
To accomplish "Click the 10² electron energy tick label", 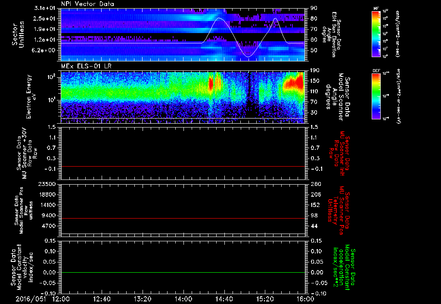I will [x=52, y=77].
